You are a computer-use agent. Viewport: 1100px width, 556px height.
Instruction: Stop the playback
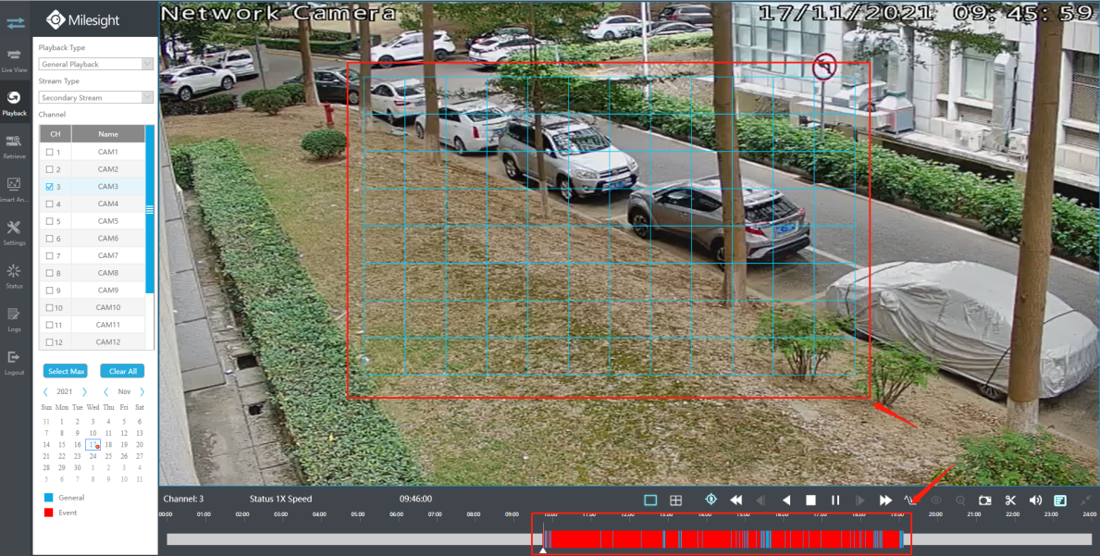[x=811, y=500]
